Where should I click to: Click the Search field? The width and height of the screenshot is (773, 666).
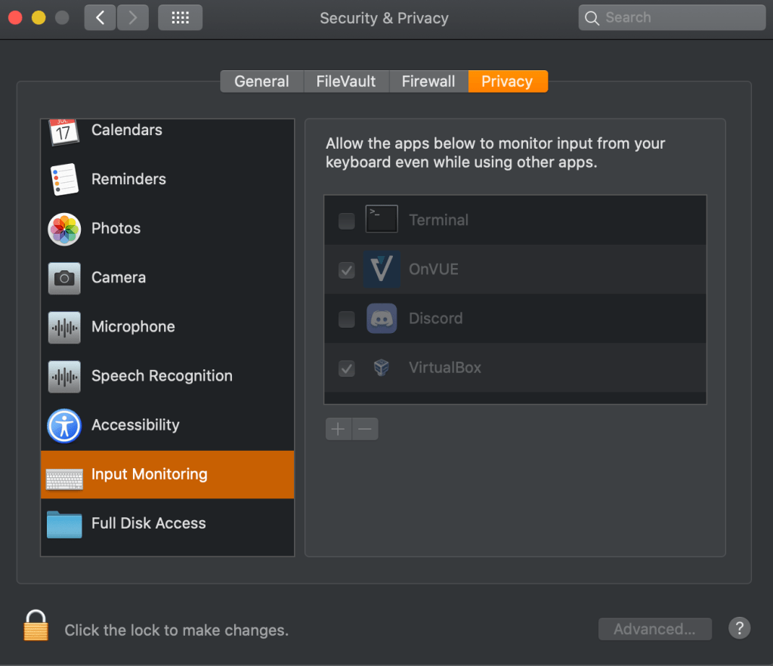671,18
